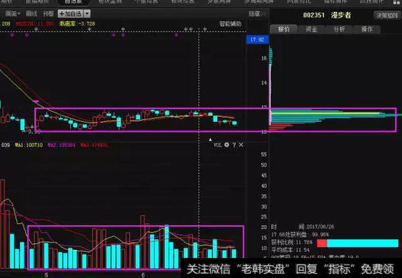The width and height of the screenshot is (402, 278).
Task: Switch to the 操作 operations tab
Action: pos(366,29)
